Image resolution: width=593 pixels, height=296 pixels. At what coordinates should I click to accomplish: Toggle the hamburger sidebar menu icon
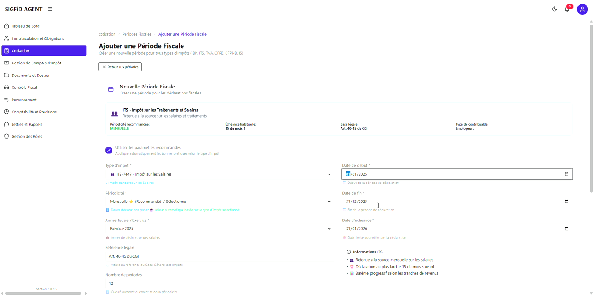[x=50, y=9]
